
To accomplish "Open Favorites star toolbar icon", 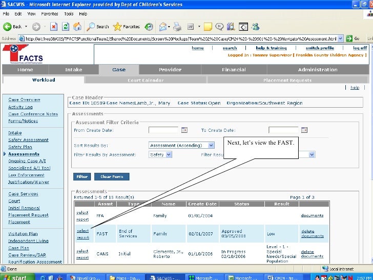I will [x=117, y=27].
